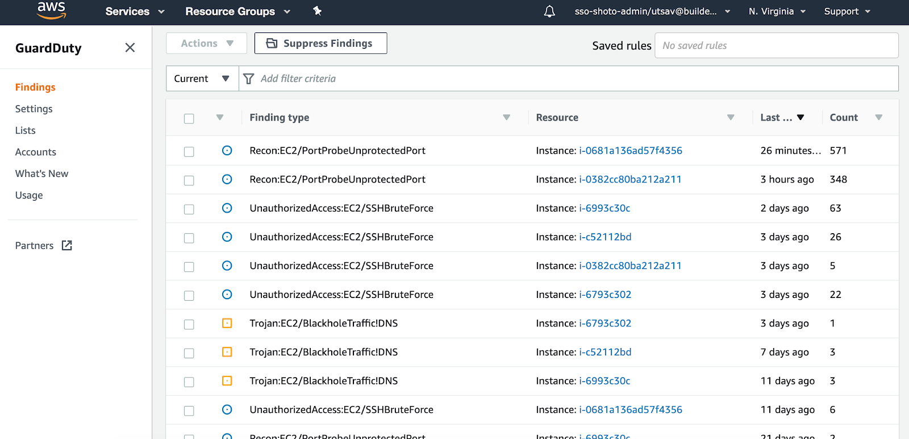Open the Resource column filter arrow
The image size is (909, 439).
731,118
